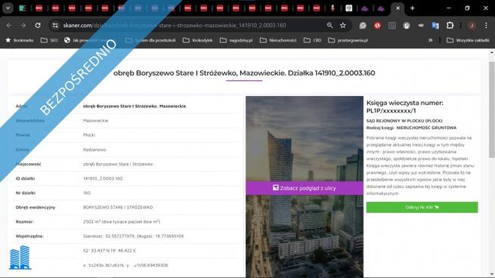Image resolution: width=495 pixels, height=278 pixels.
Task: Open the Nieruchomości bookmarks folder
Action: 278,40
